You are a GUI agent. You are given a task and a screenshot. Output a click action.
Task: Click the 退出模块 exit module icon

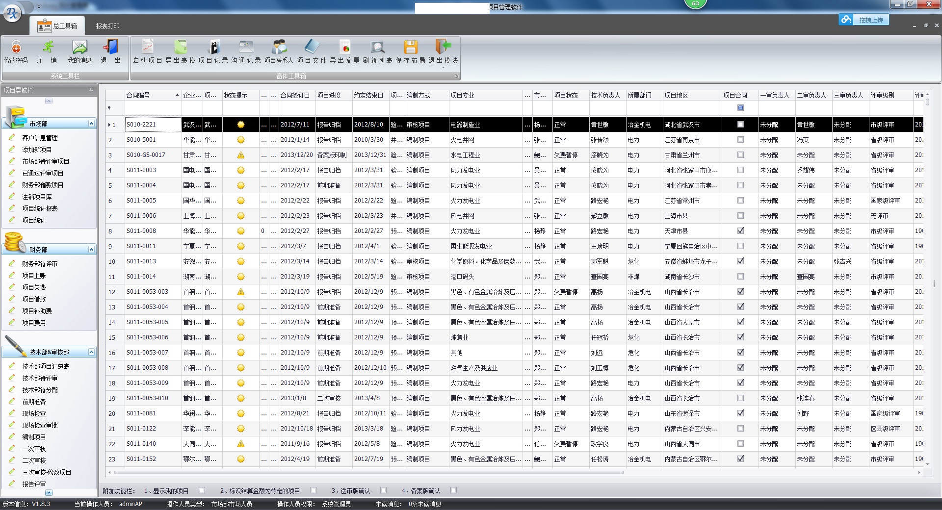pos(443,48)
